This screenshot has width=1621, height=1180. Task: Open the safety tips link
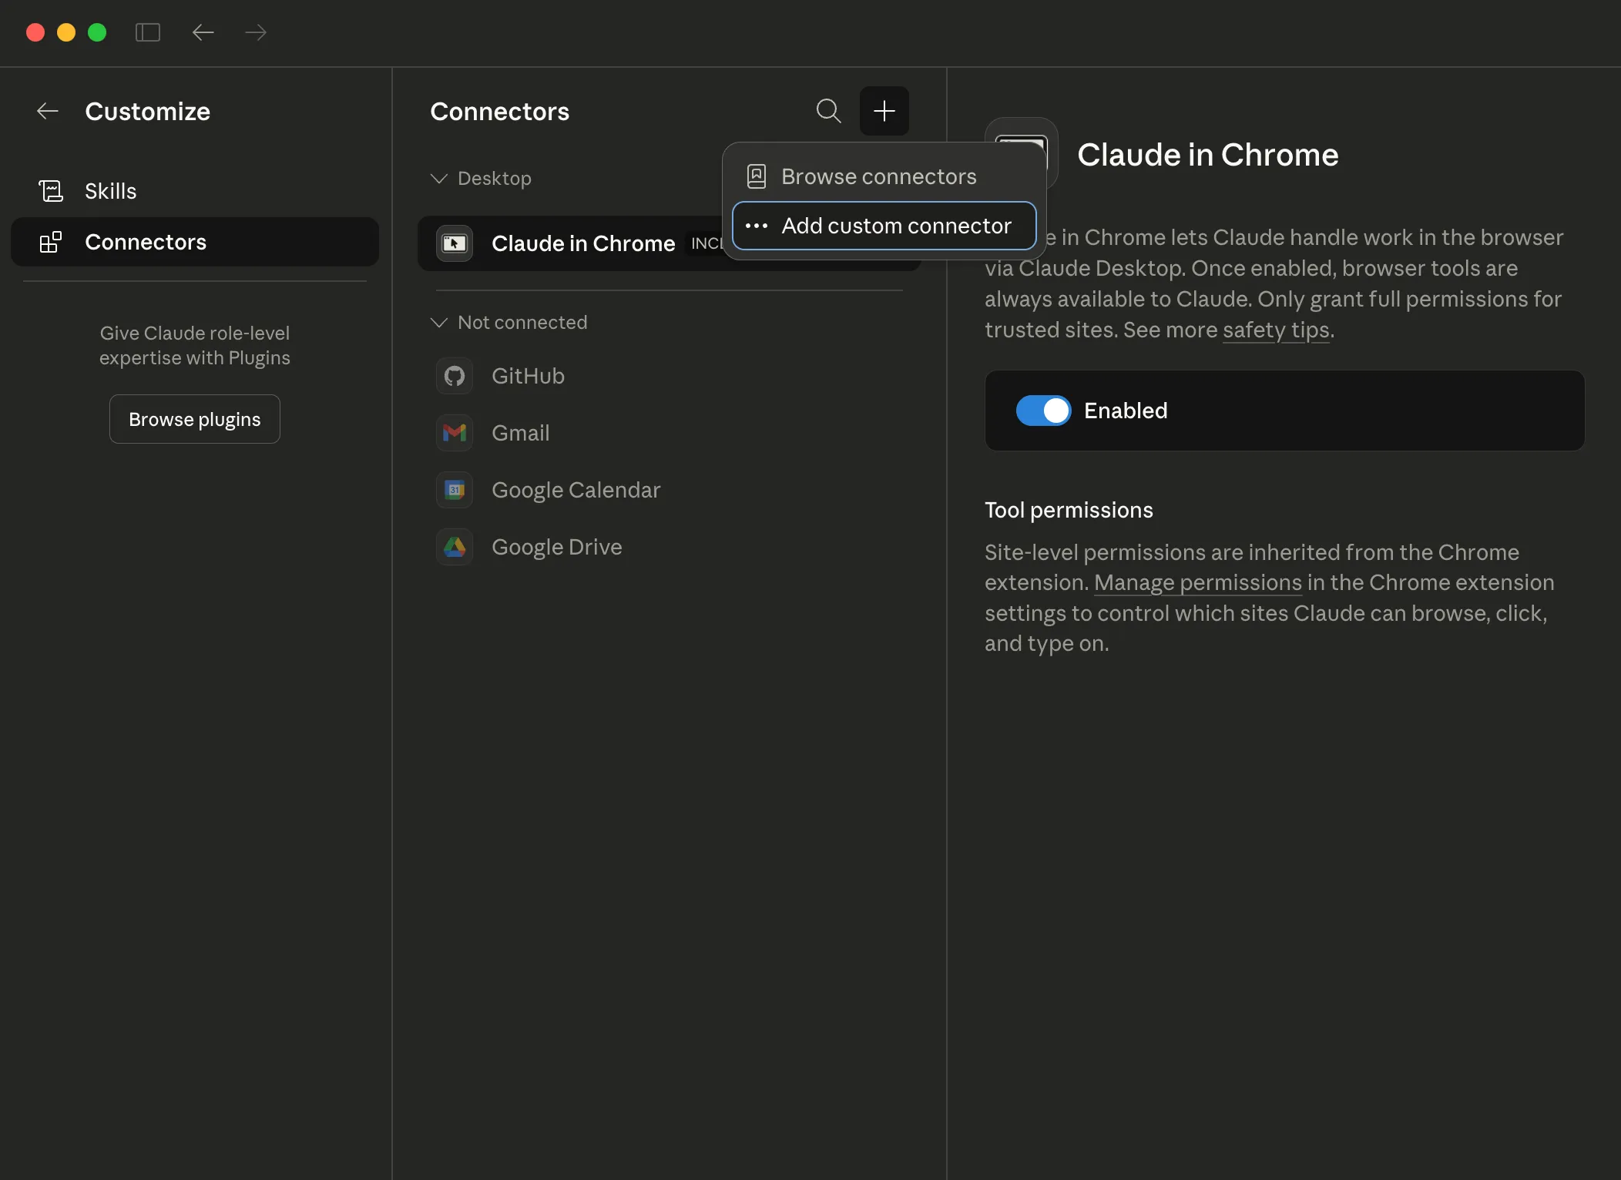[x=1274, y=330]
